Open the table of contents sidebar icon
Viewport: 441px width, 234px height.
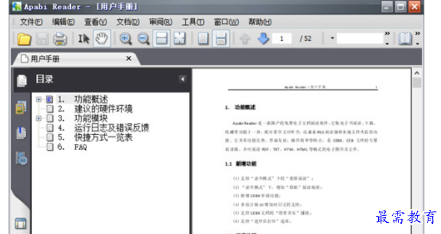point(21,81)
